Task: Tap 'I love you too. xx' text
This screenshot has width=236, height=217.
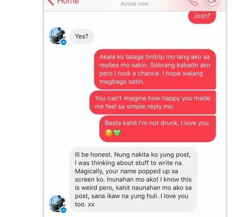Action: point(132,200)
